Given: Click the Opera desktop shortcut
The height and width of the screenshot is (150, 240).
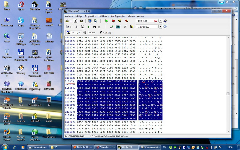Looking at the screenshot, I should (x=21, y=6).
